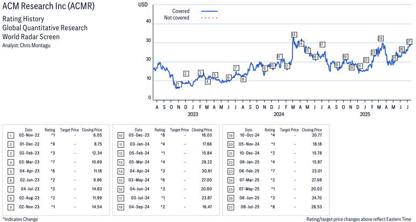Click the Not covered legend label

click(177, 18)
